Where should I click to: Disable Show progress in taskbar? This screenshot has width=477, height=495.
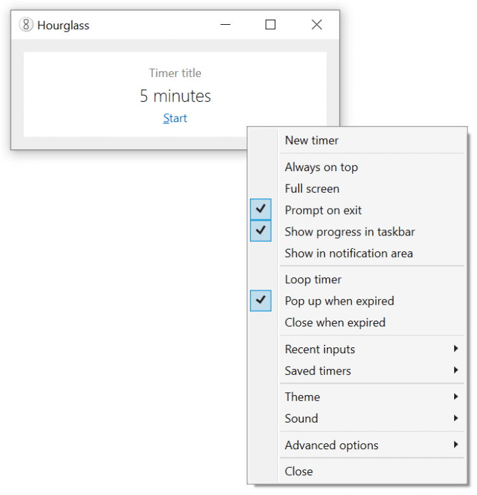349,232
